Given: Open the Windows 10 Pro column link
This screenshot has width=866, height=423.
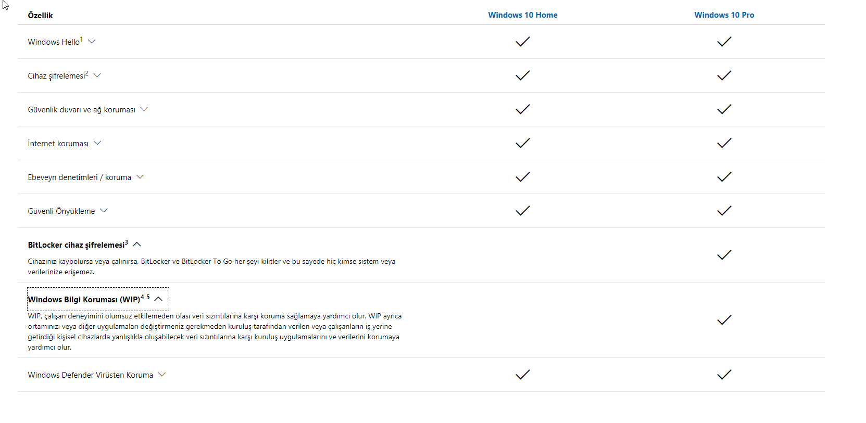Looking at the screenshot, I should [x=724, y=15].
